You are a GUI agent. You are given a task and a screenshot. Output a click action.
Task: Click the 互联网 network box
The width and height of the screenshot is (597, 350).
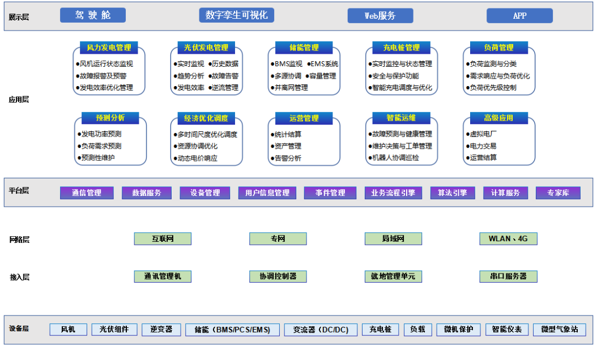pyautogui.click(x=163, y=239)
